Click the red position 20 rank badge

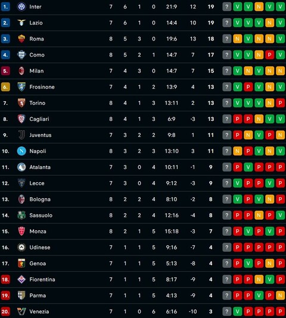(x=5, y=311)
